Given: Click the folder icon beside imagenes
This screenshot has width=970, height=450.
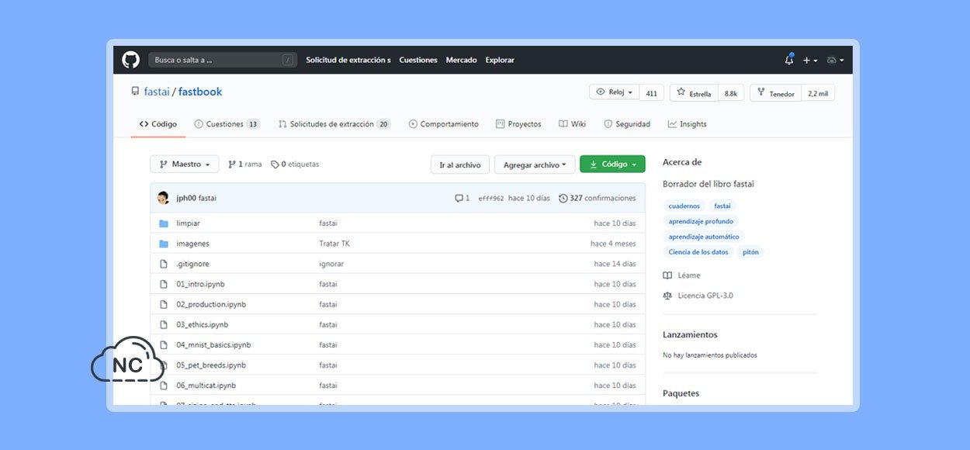Looking at the screenshot, I should (164, 244).
